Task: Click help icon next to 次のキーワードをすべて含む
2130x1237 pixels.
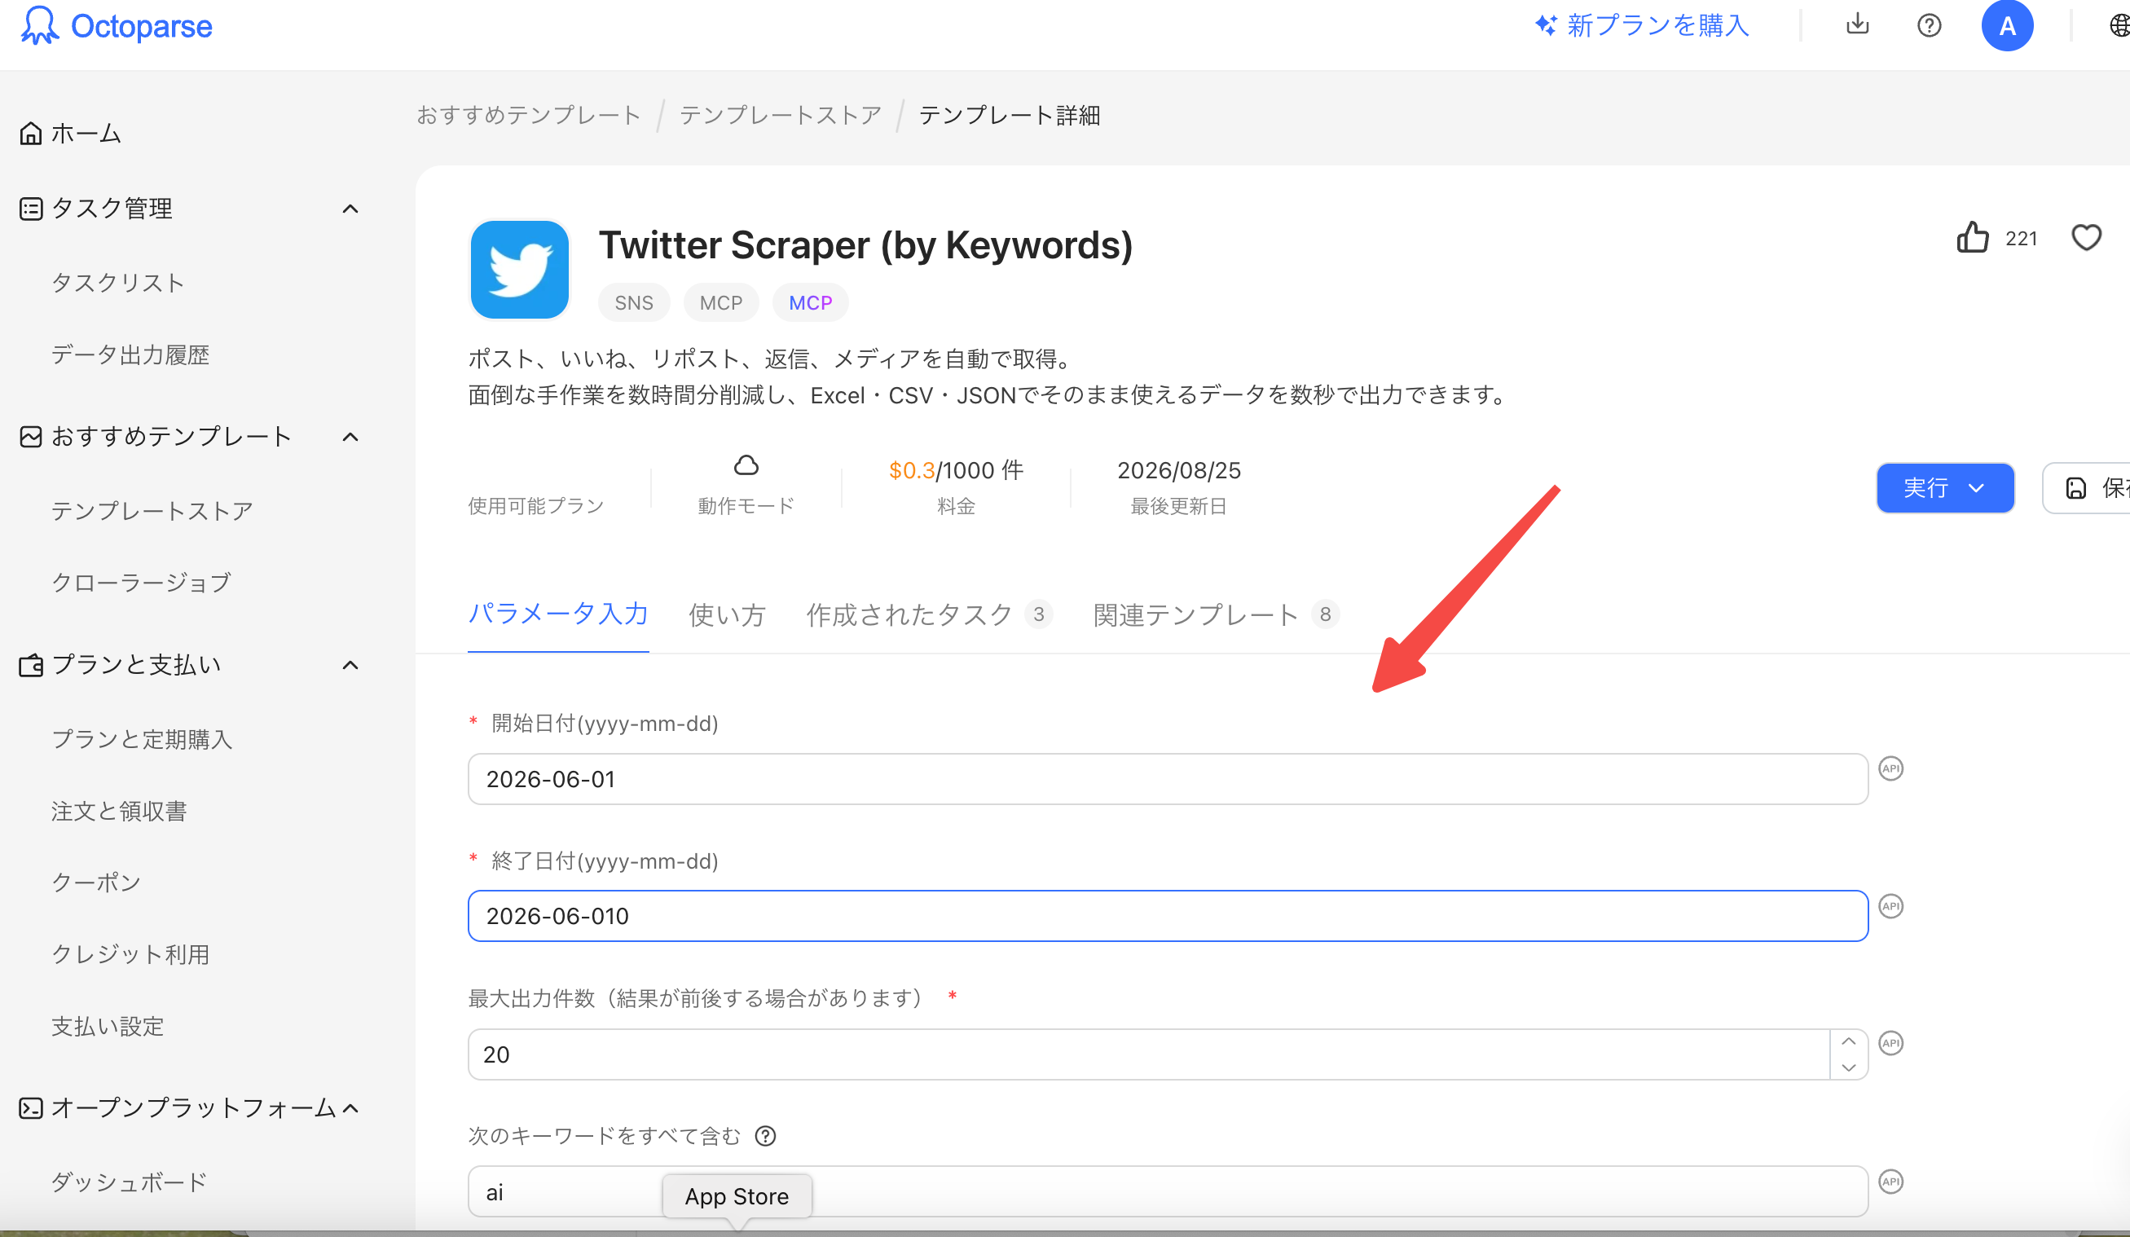Action: pos(765,1135)
